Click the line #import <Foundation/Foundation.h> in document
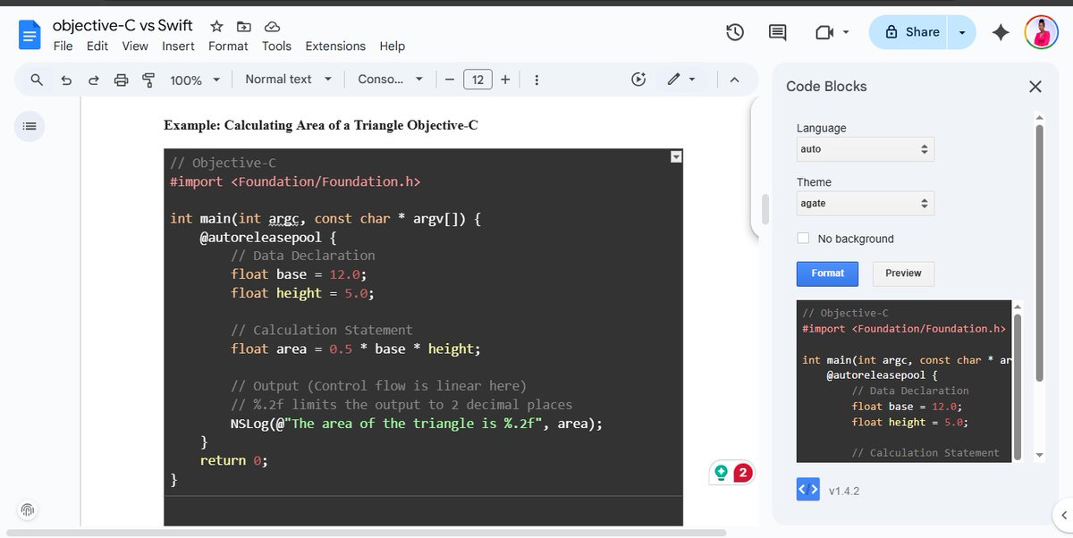Screen dimensions: 1073x538 (294, 181)
